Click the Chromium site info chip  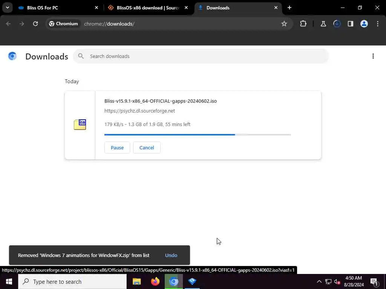[x=63, y=24]
